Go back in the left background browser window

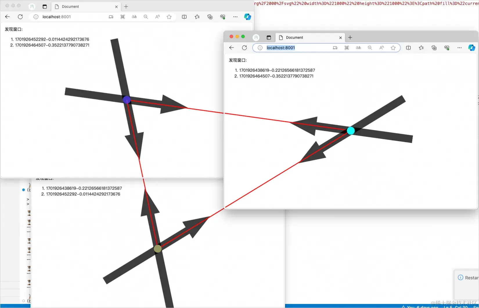coord(8,17)
